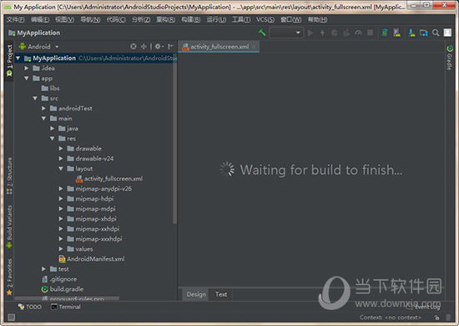Click the Apply Changes lightning icon

tap(322, 33)
